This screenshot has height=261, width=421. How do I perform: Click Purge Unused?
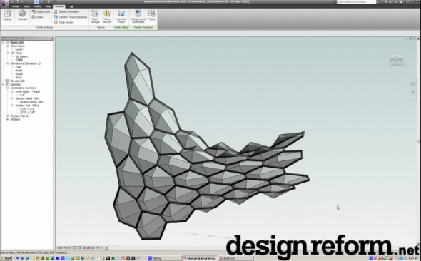64,22
